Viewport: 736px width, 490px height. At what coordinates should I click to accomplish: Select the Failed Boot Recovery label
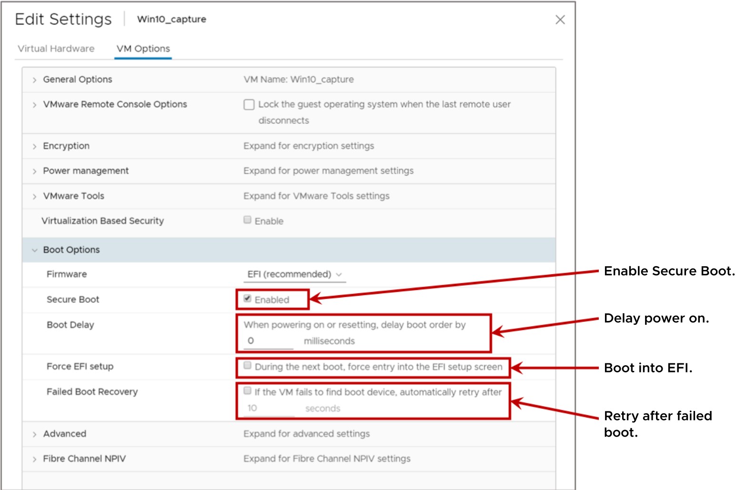92,391
